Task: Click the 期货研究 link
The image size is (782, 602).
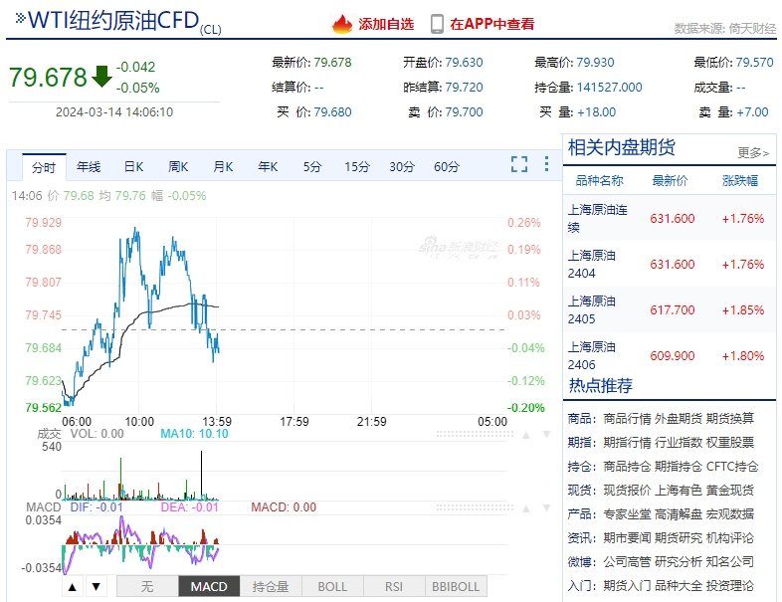Action: [679, 537]
